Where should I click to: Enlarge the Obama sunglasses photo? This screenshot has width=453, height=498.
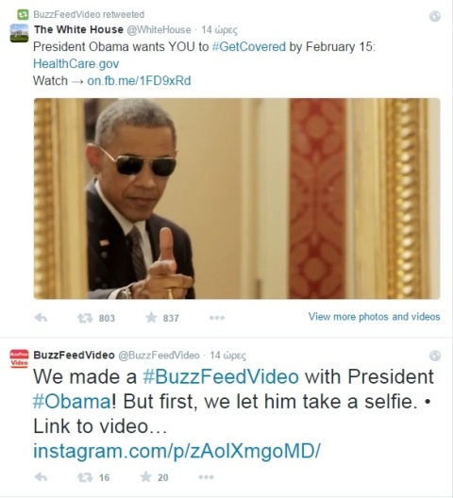tap(237, 198)
